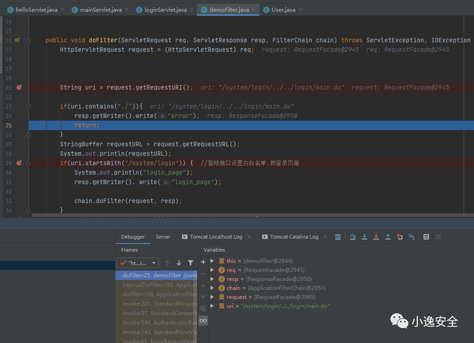
Task: Click the duplicate watch copy icon
Action: point(203,309)
